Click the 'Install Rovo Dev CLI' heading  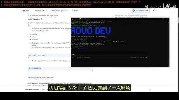click(x=36, y=19)
